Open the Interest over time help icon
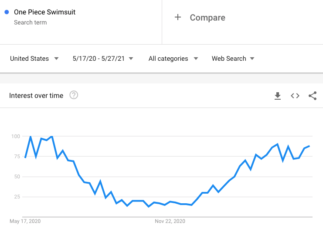The height and width of the screenshot is (233, 323). (x=74, y=95)
